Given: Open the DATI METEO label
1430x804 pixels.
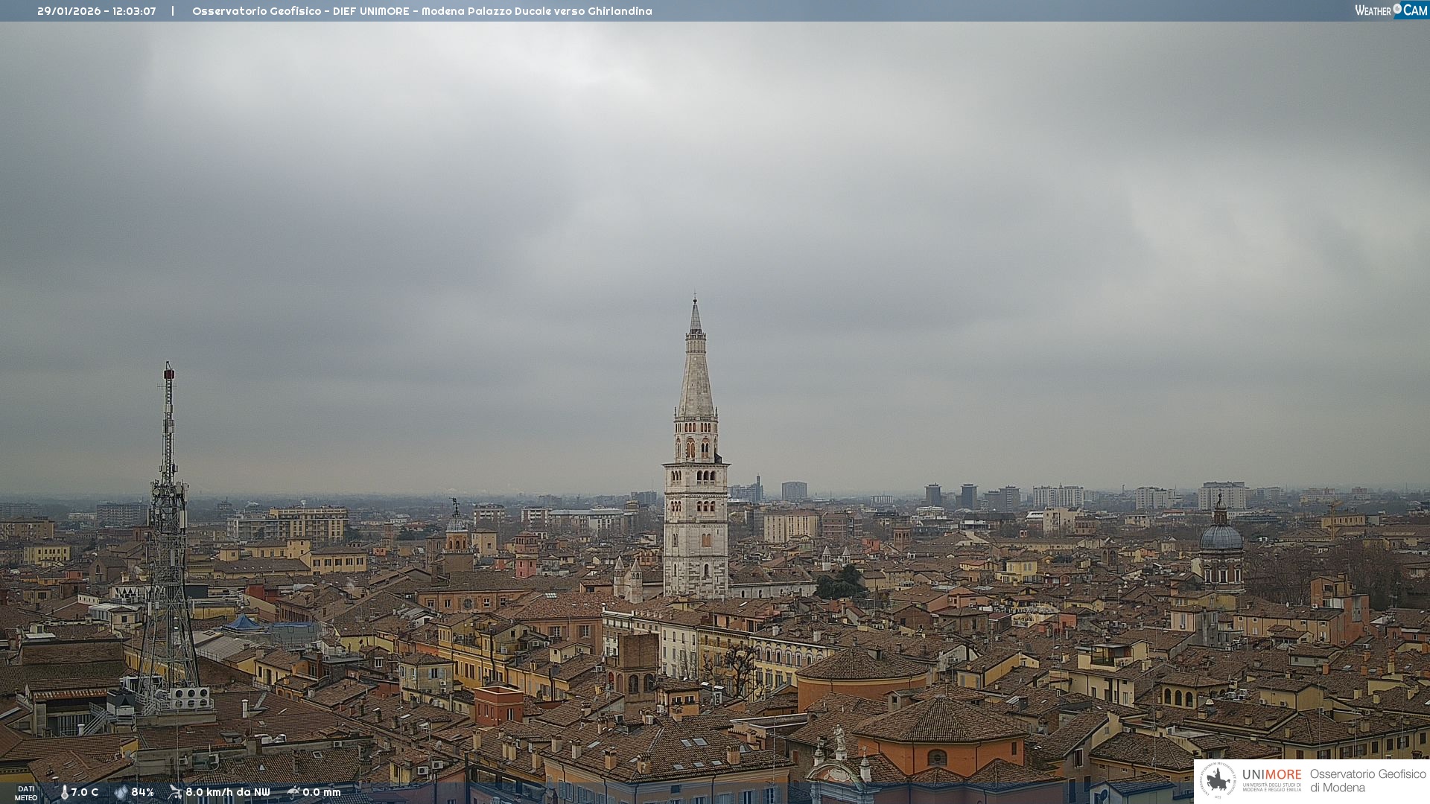Looking at the screenshot, I should pos(26,794).
